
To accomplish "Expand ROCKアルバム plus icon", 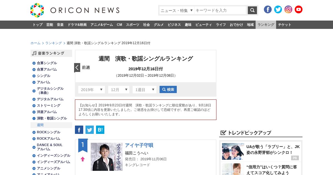I will pyautogui.click(x=34, y=139).
